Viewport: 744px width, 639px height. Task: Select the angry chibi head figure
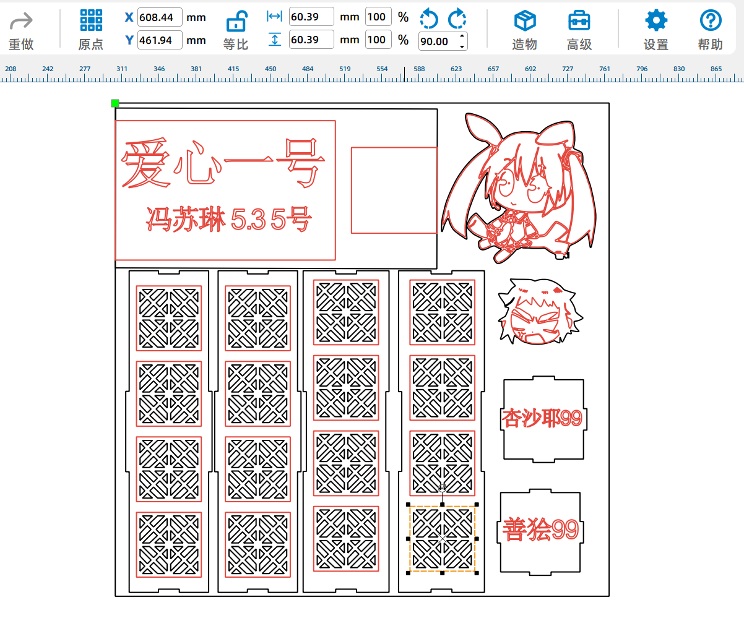click(540, 311)
